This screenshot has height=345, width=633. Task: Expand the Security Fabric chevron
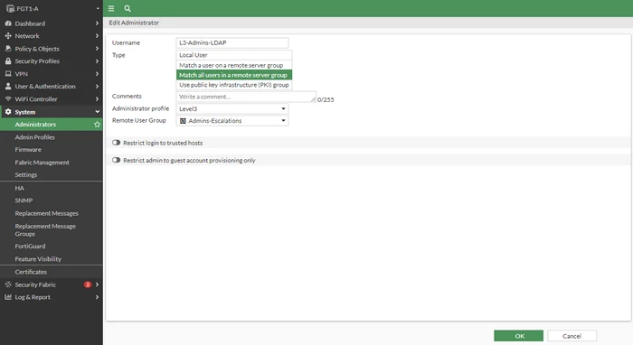[97, 284]
